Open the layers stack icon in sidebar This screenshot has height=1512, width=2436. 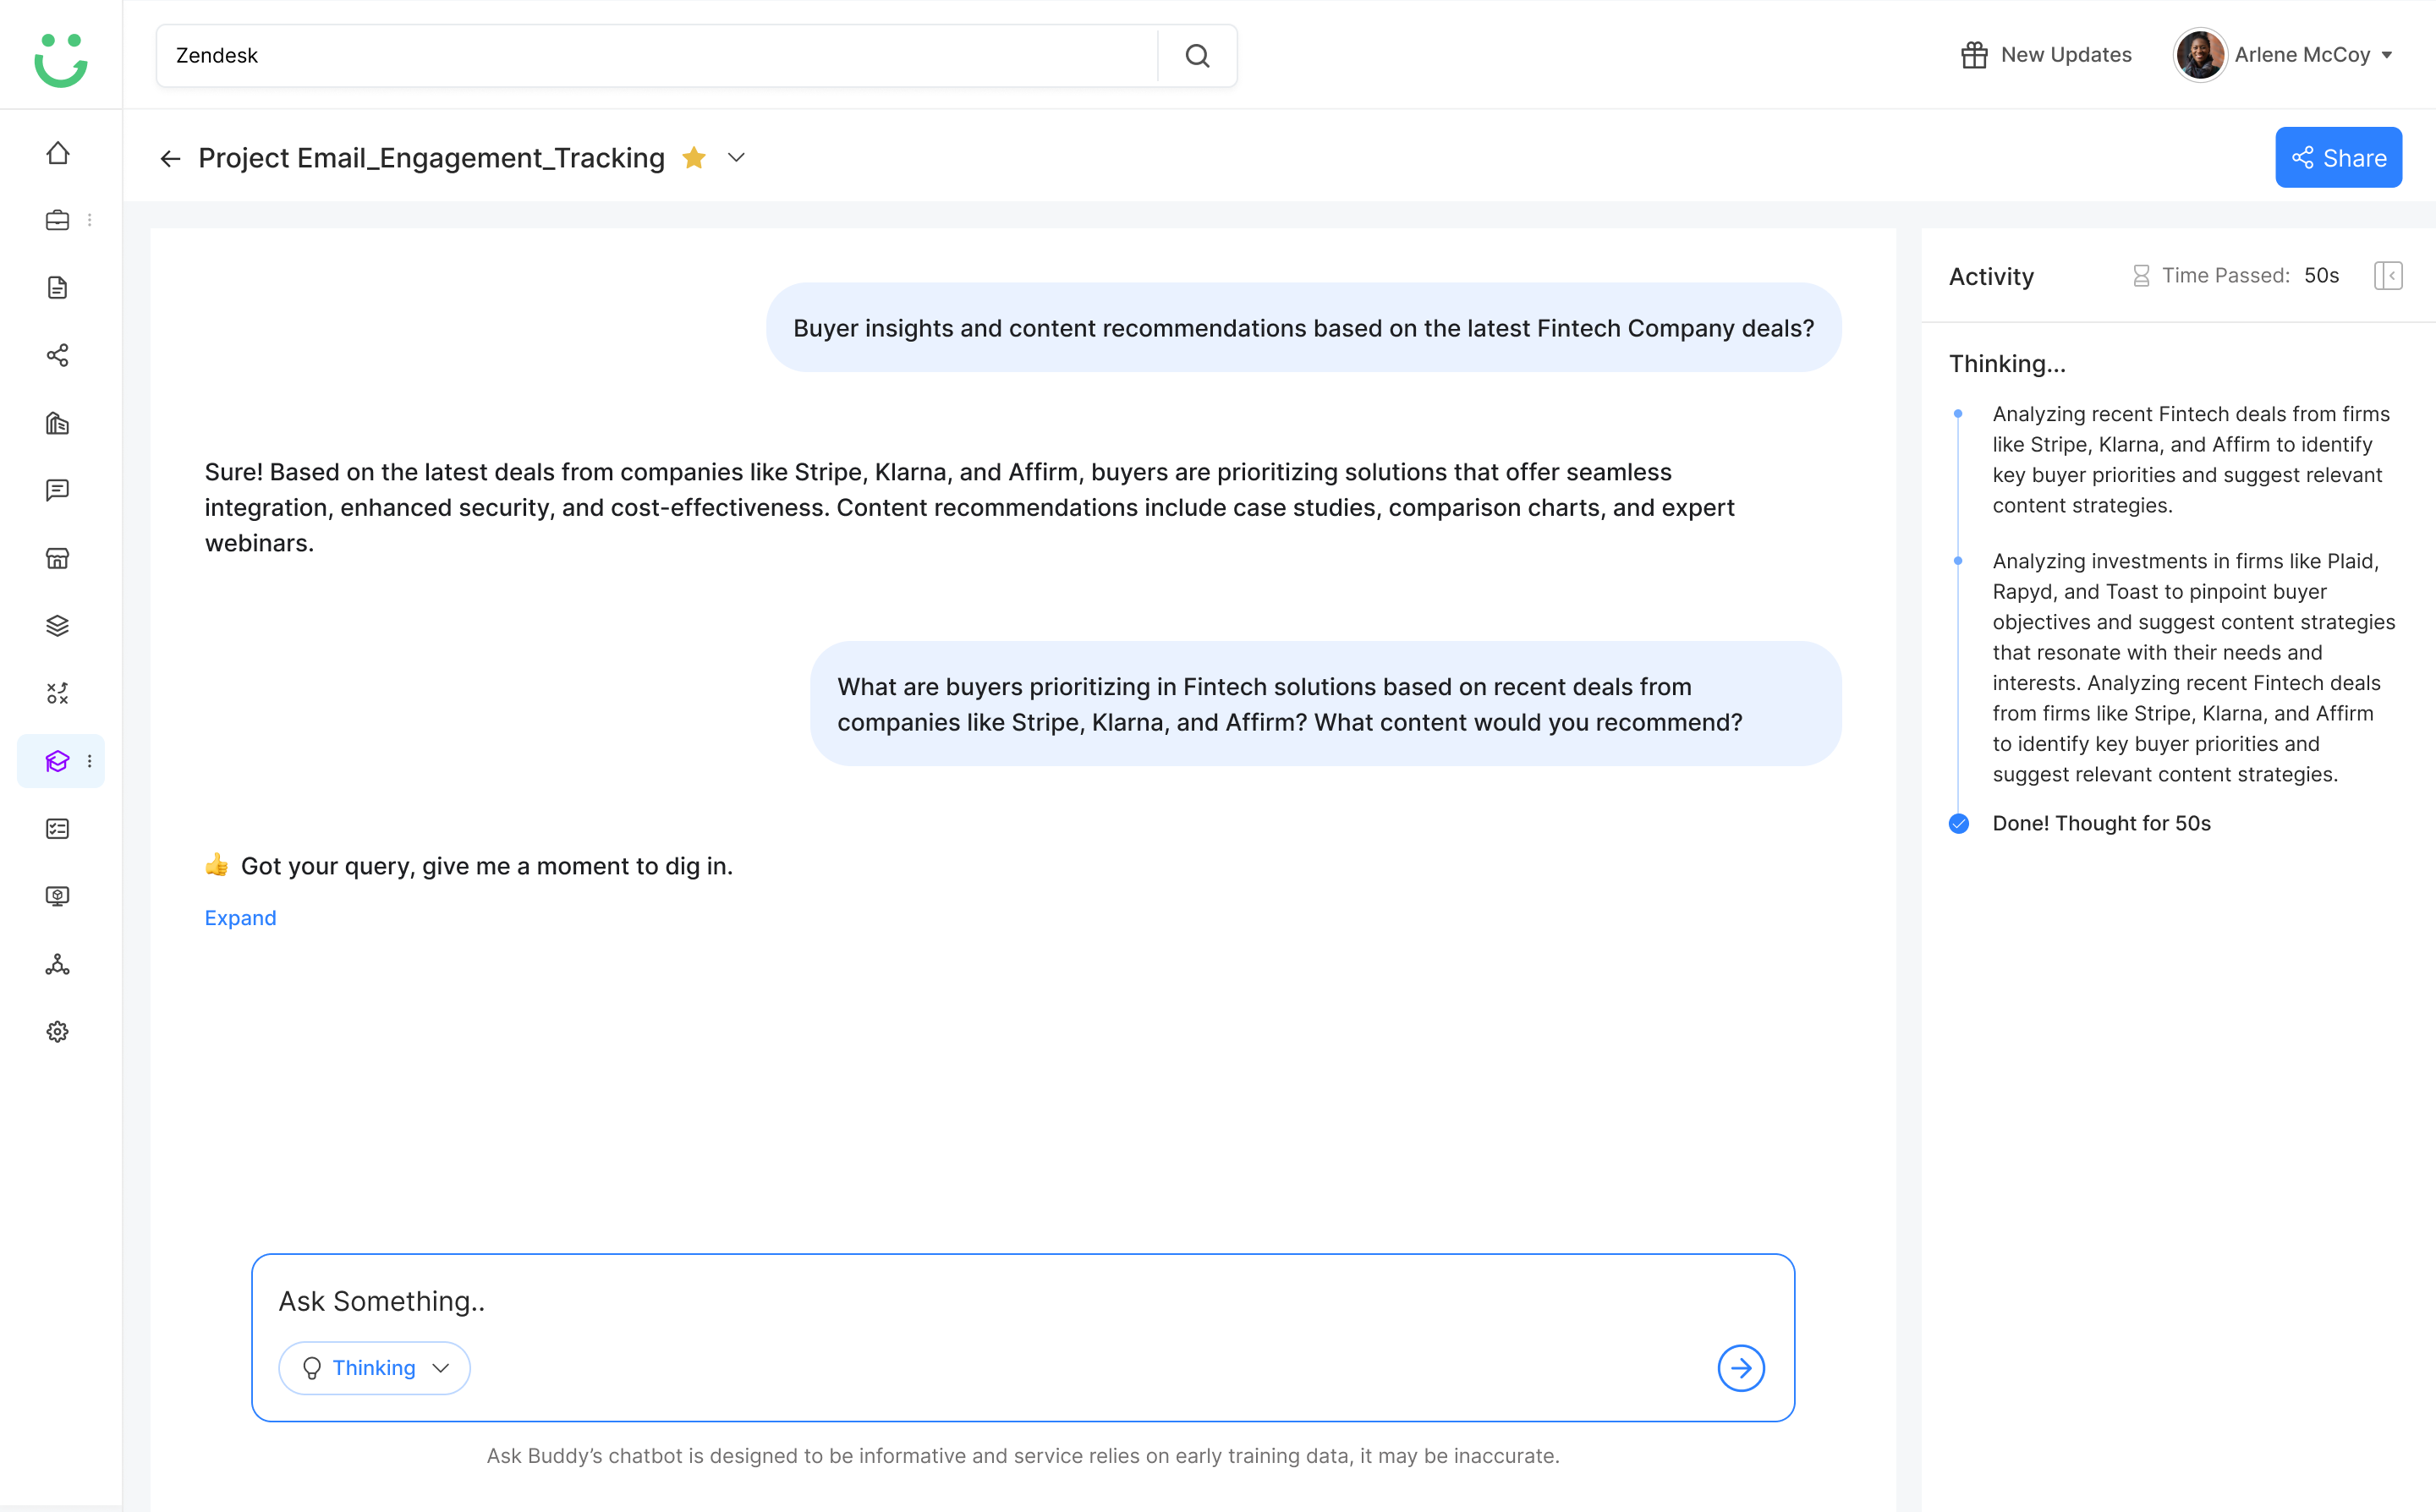(x=58, y=626)
